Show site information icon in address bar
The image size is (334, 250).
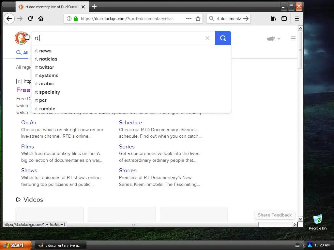coord(69,19)
